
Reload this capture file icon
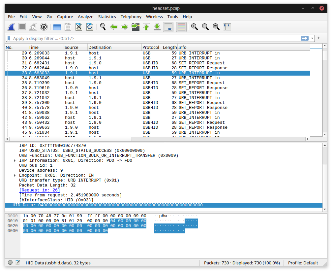coord(90,27)
